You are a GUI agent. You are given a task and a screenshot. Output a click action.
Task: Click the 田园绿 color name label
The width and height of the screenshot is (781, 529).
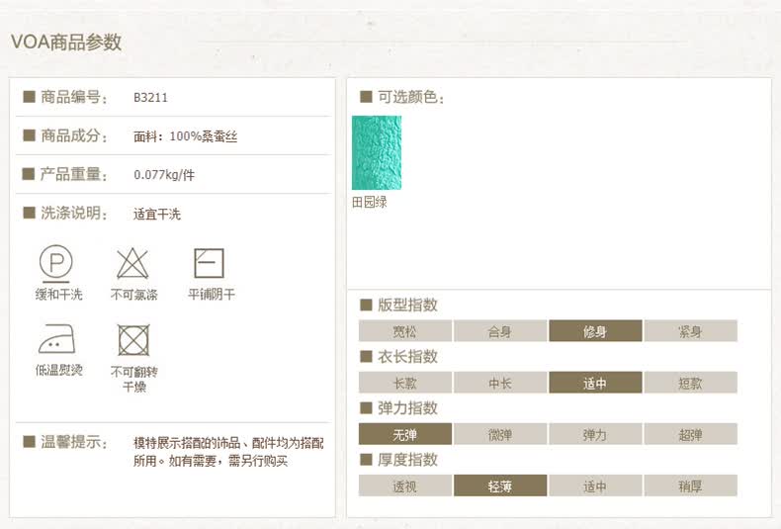[x=369, y=202]
